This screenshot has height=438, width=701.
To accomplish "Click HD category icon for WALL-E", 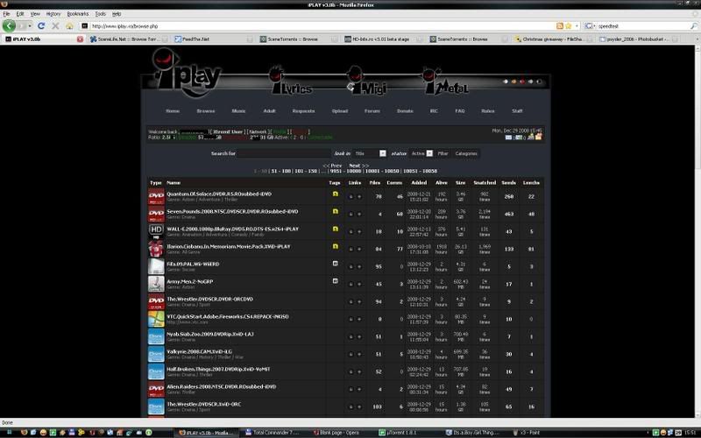I will (x=156, y=231).
